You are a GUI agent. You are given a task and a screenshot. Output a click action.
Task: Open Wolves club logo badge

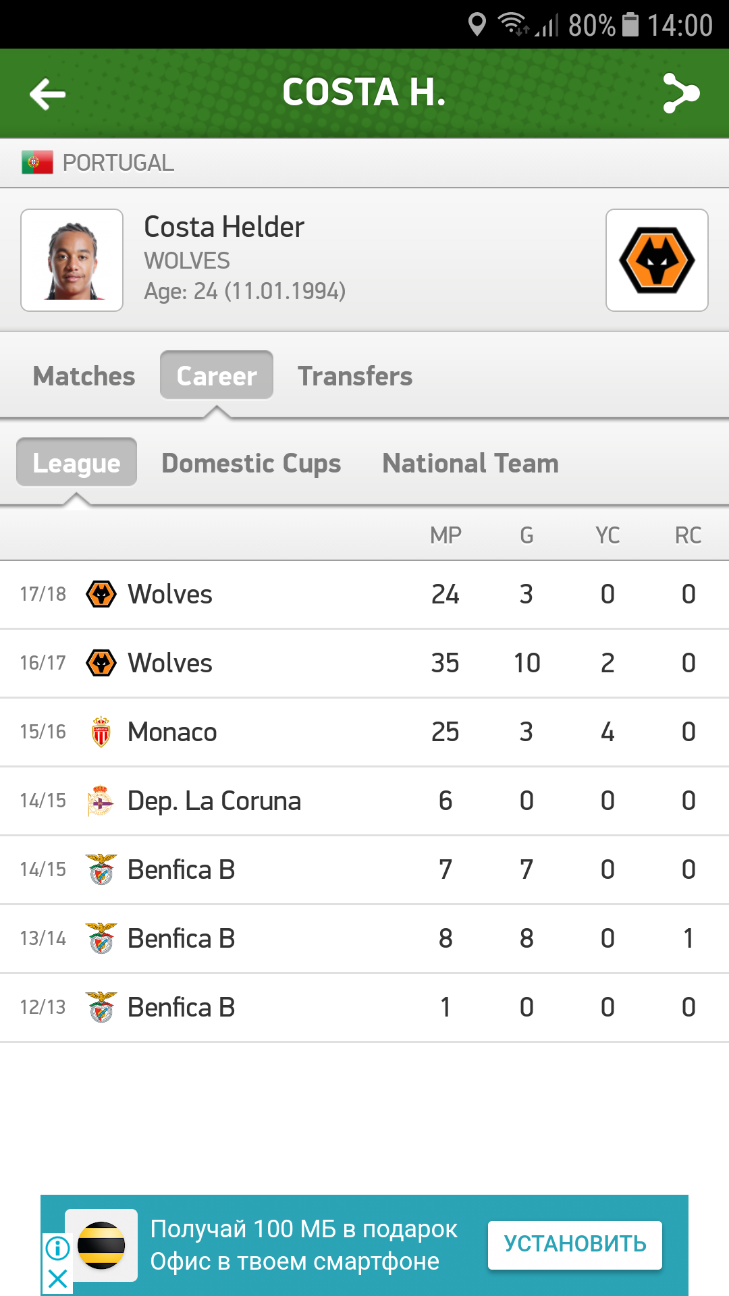(x=657, y=260)
